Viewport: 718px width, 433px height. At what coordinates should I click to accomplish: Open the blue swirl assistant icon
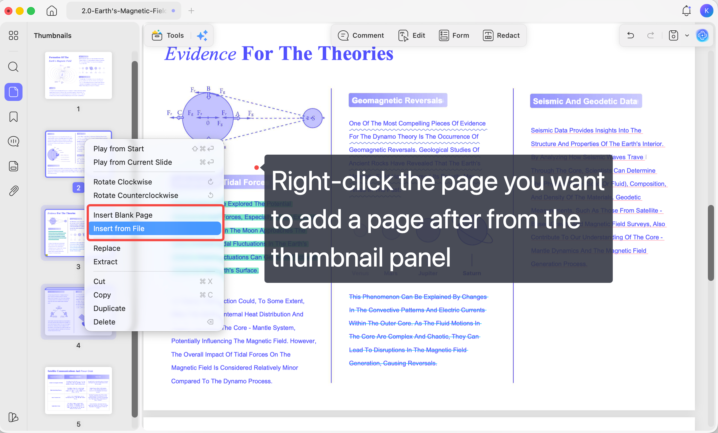coord(702,35)
